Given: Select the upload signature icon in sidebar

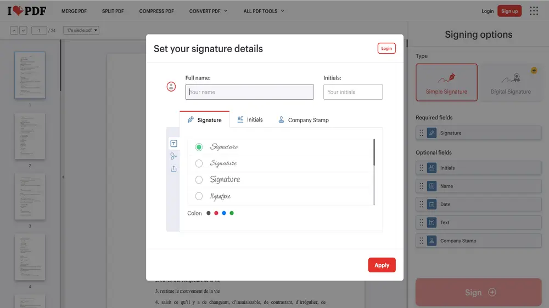Looking at the screenshot, I should click(173, 168).
